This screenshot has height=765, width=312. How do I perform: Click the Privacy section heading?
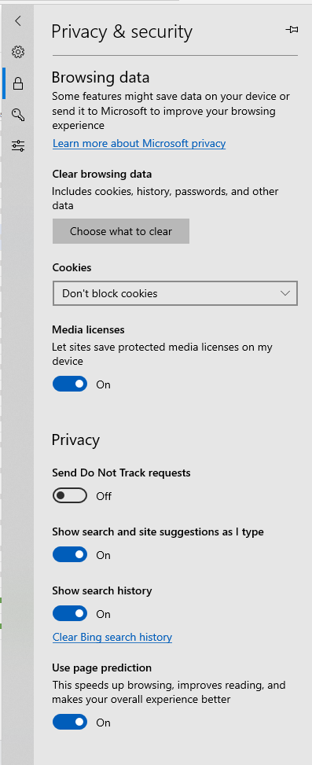pos(75,440)
